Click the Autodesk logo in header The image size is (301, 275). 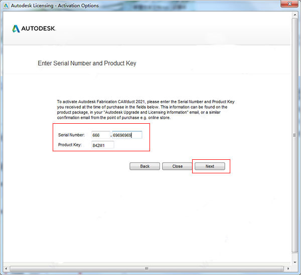pos(34,29)
